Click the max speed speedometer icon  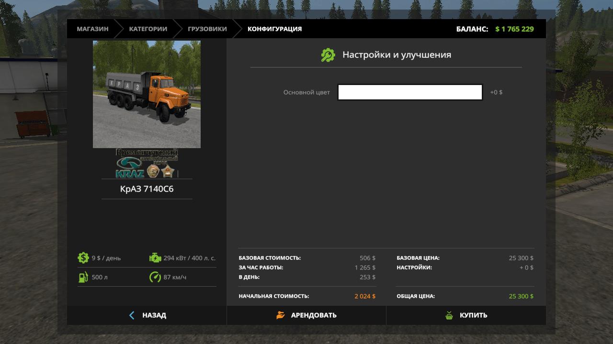point(155,277)
